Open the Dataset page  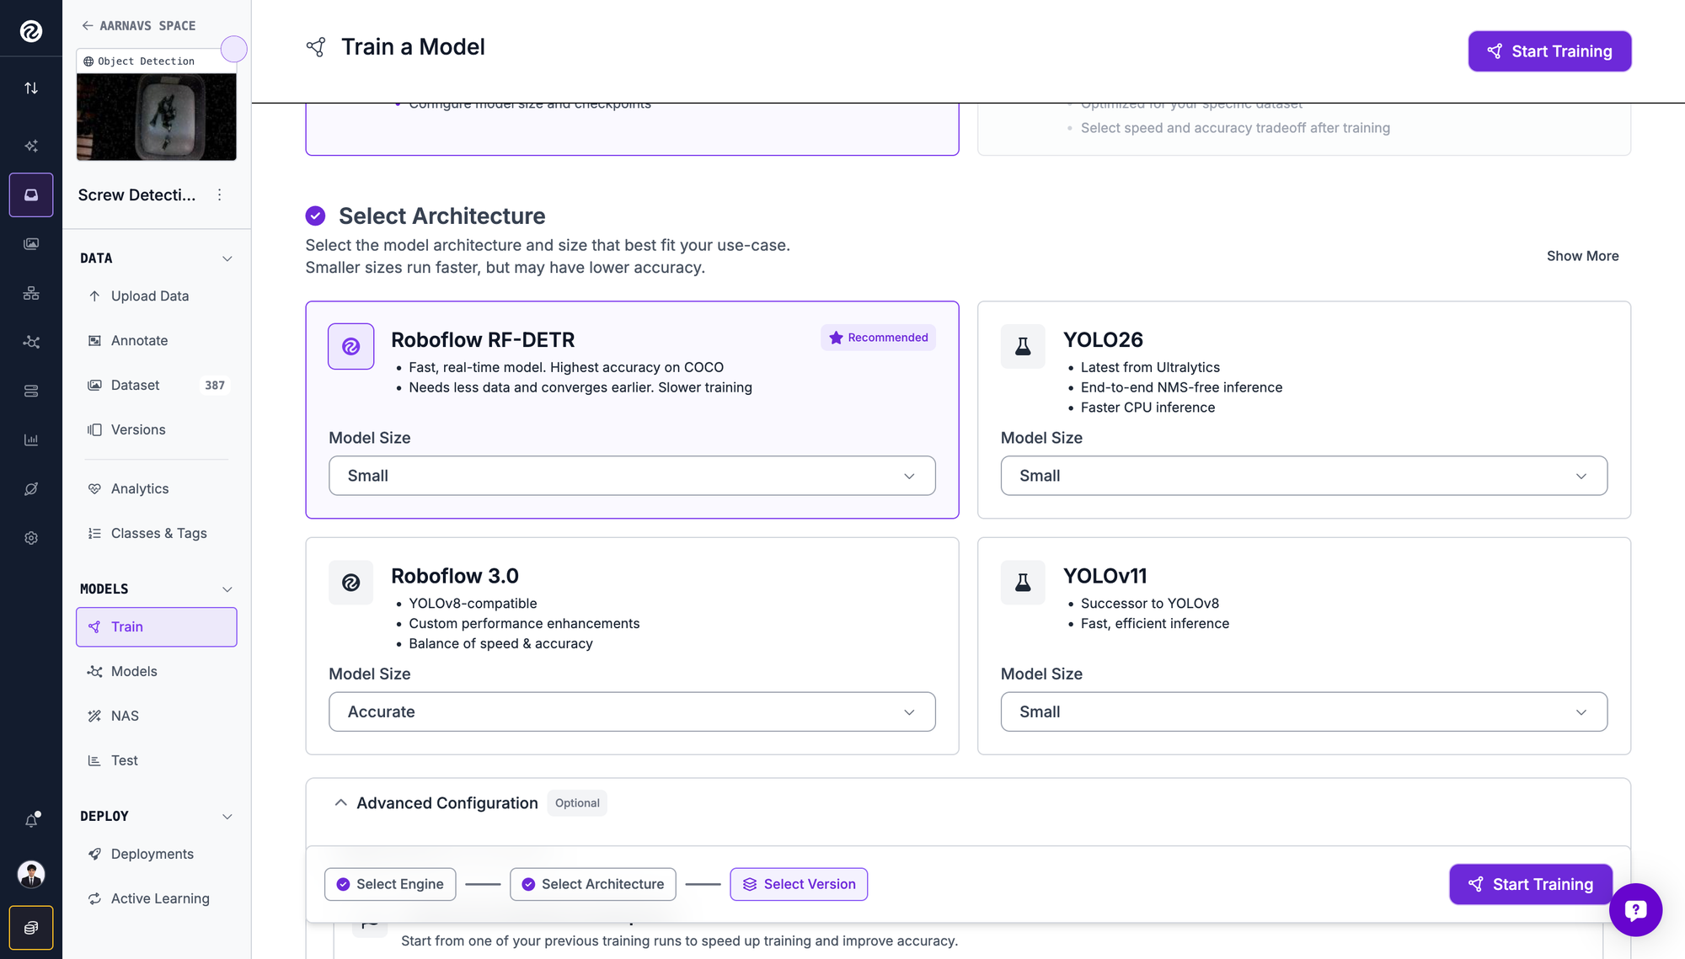click(156, 386)
